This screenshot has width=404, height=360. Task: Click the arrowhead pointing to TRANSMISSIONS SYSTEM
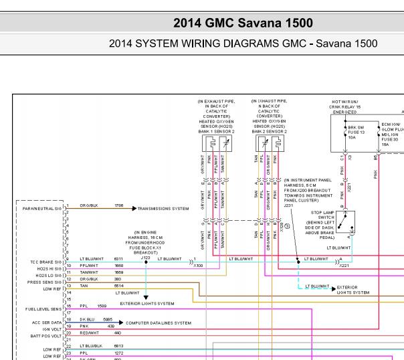point(134,209)
